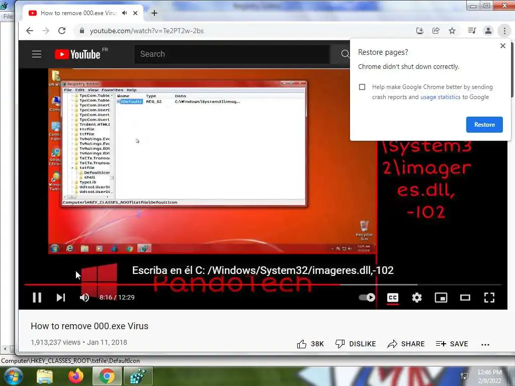
Task: Click the URL address bar
Action: [x=243, y=31]
